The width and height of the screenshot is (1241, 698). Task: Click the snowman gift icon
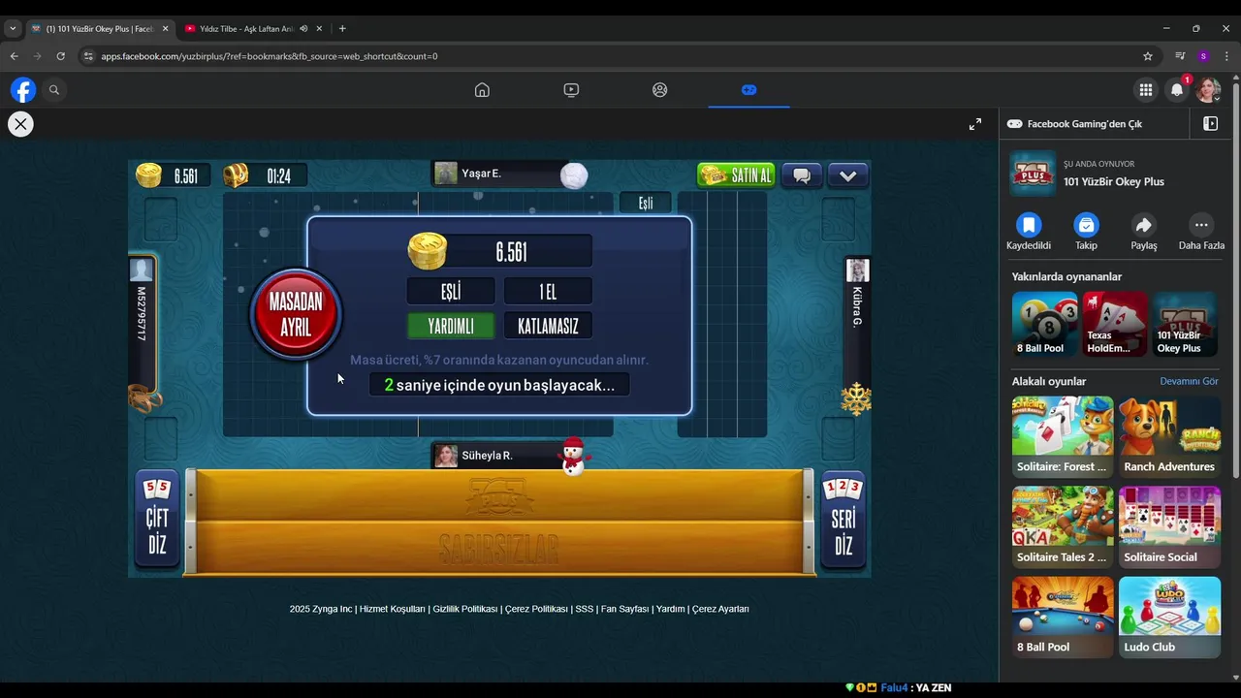[x=574, y=456]
